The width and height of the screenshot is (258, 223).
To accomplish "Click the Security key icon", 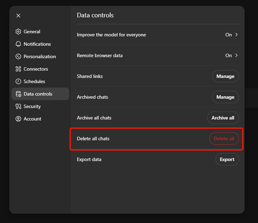I will tap(18, 106).
